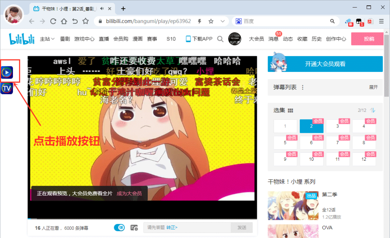Open the browser hamburger menu
The width and height of the screenshot is (390, 238).
381,21
